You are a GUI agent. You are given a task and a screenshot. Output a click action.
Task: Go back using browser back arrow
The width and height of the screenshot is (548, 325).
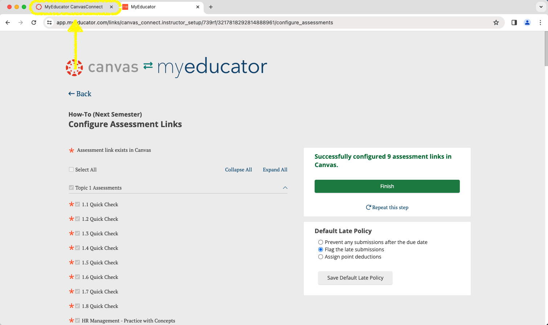8,23
